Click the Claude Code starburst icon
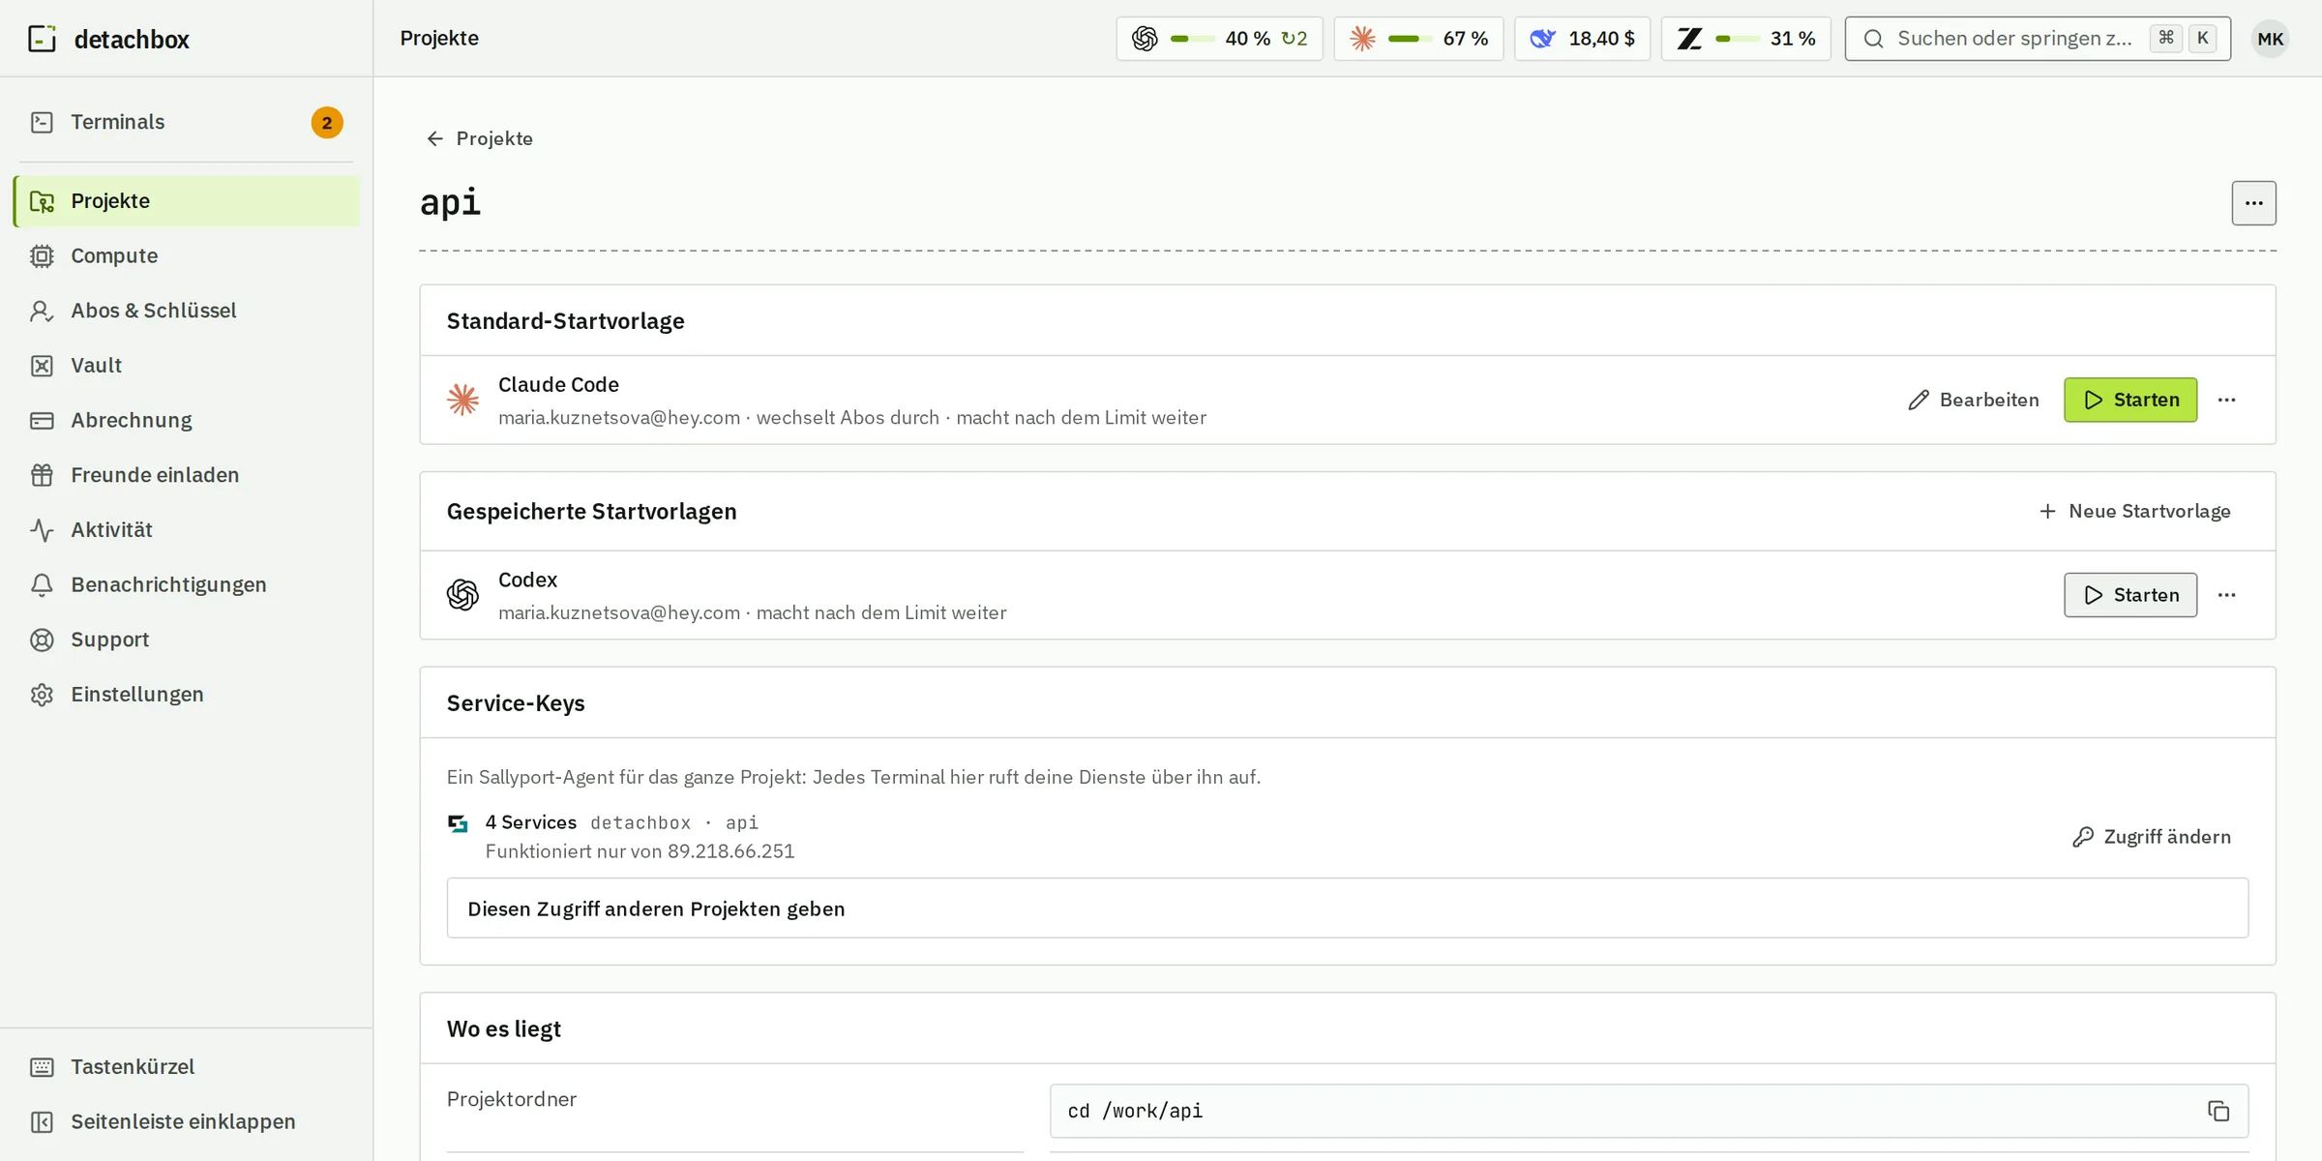The height and width of the screenshot is (1161, 2322). pyautogui.click(x=462, y=400)
